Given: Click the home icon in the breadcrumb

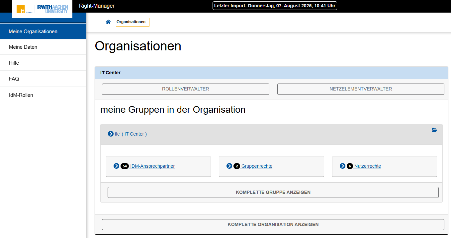Looking at the screenshot, I should [108, 22].
